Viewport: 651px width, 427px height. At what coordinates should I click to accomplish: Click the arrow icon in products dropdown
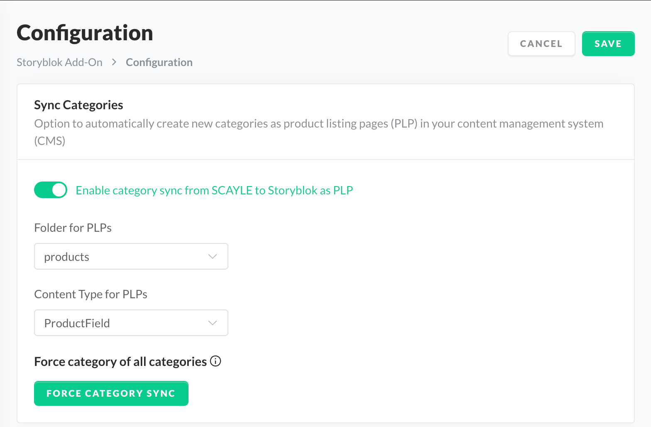pos(213,257)
